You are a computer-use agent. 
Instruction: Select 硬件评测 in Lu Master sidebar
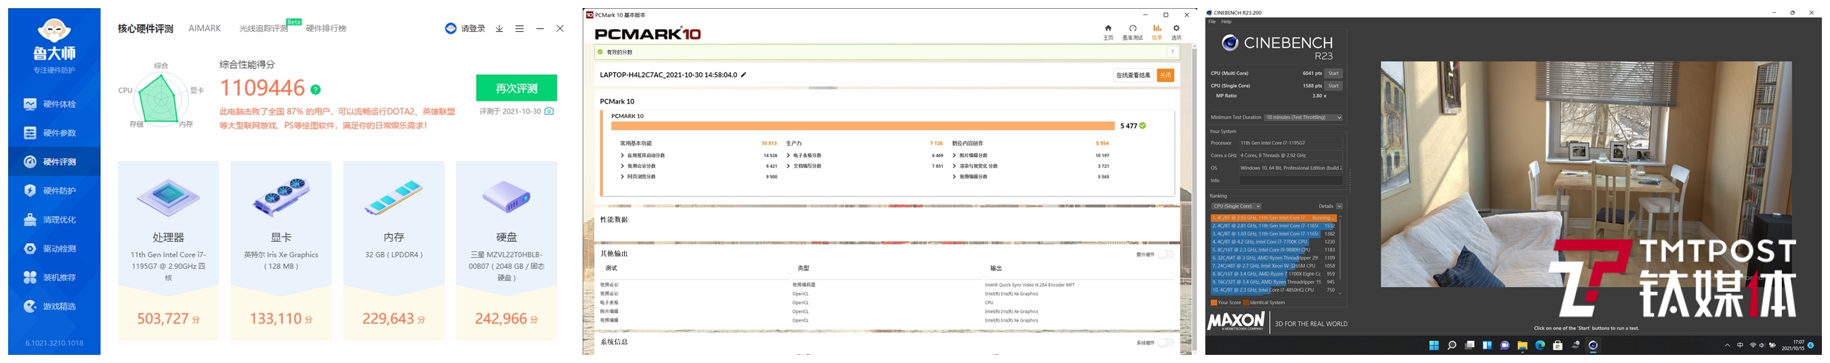coord(54,162)
